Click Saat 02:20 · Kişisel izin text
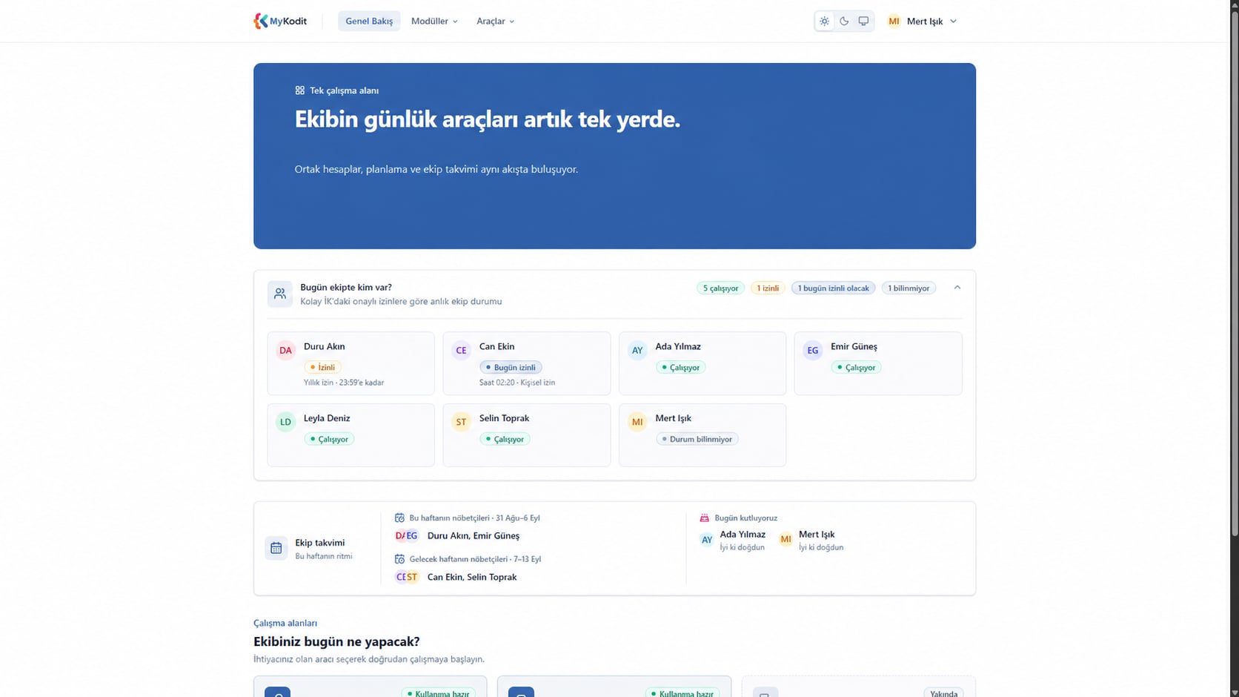 point(517,383)
